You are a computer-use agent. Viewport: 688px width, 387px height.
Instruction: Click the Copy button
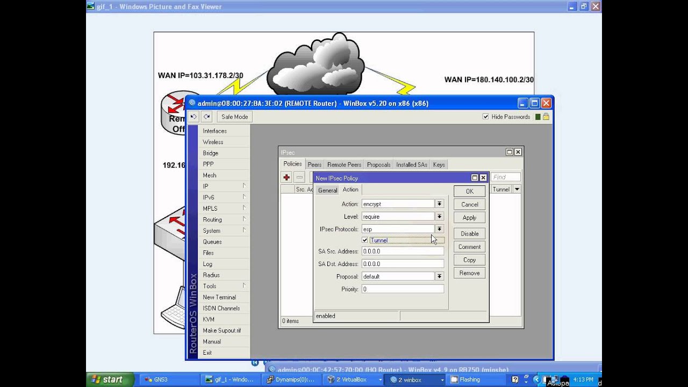coord(469,260)
